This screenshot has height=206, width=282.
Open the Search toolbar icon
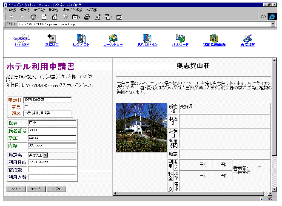(x=66, y=17)
